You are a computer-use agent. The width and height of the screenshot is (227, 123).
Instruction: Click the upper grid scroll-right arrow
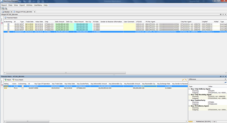pos(226,73)
